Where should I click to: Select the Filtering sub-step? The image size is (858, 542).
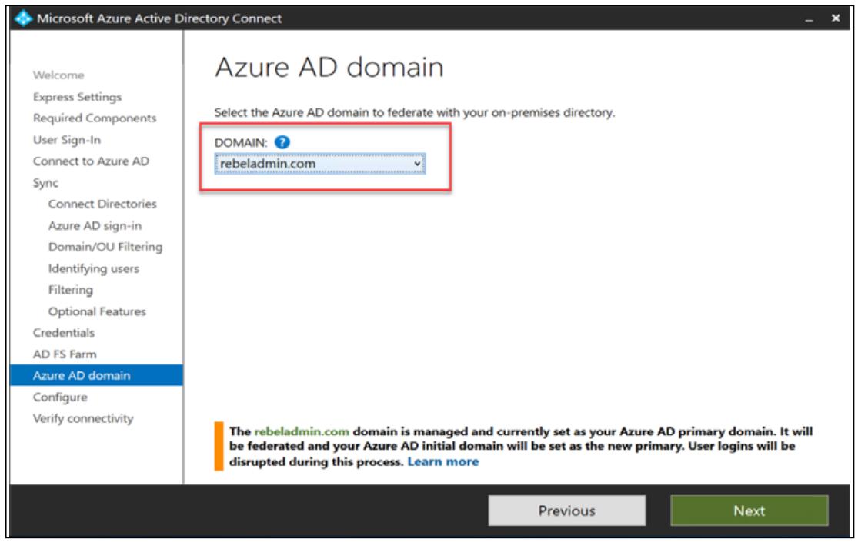click(x=71, y=290)
